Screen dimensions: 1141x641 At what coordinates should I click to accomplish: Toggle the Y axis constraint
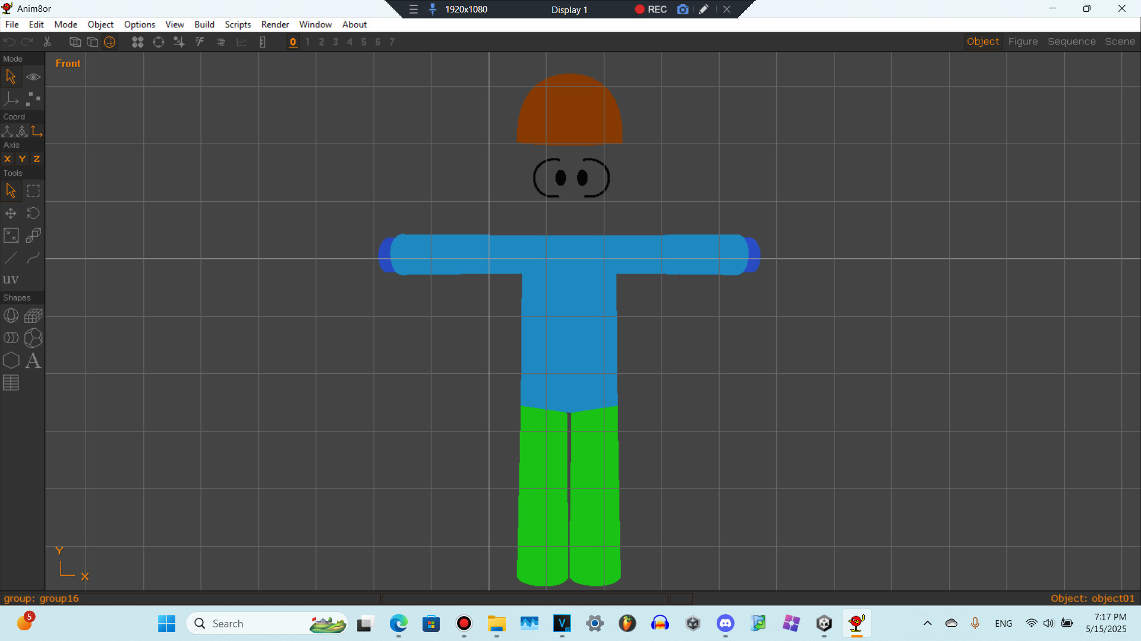(x=22, y=158)
